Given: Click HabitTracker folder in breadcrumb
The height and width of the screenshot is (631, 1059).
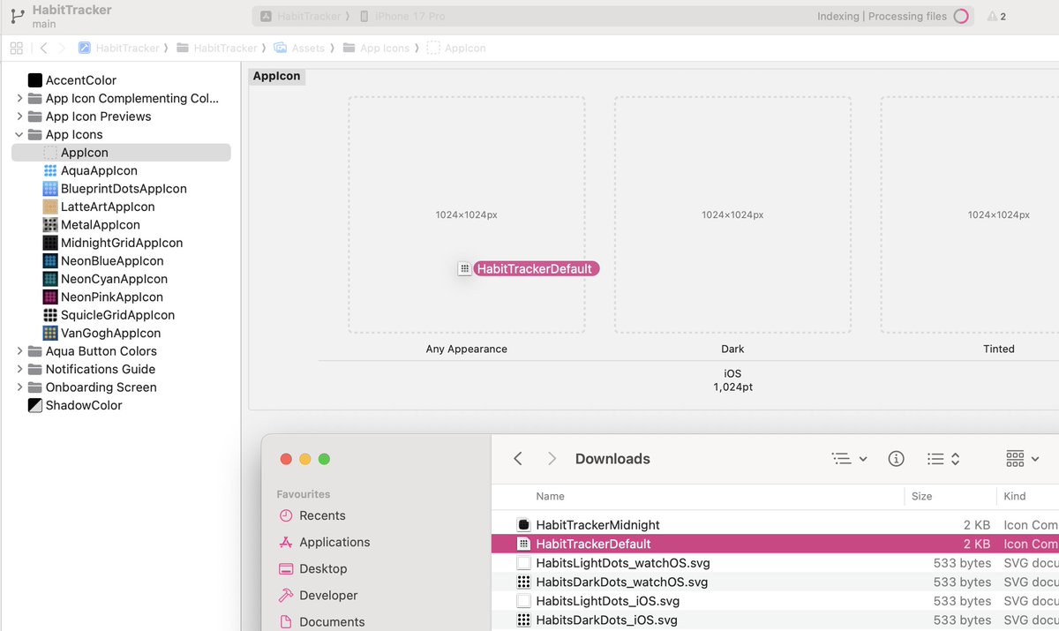Looking at the screenshot, I should 217,48.
